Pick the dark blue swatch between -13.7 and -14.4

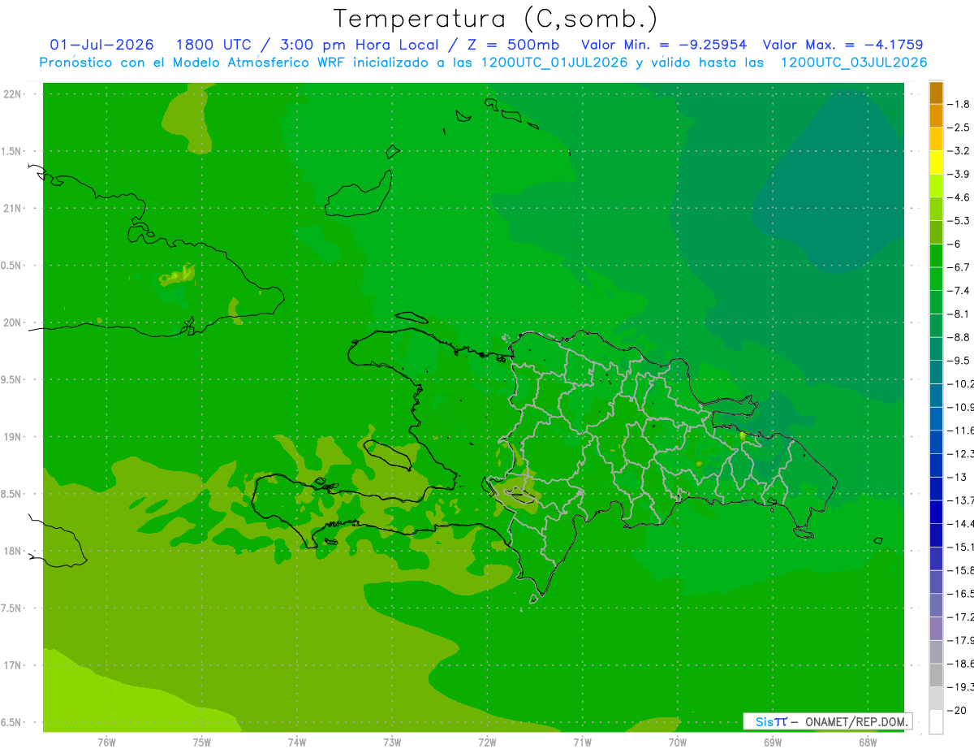point(936,512)
